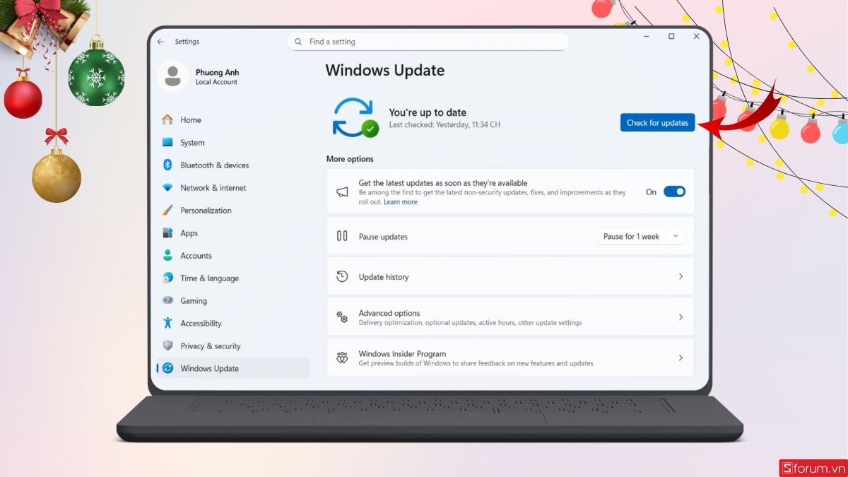The image size is (848, 477).
Task: Expand the Update history row
Action: point(681,276)
